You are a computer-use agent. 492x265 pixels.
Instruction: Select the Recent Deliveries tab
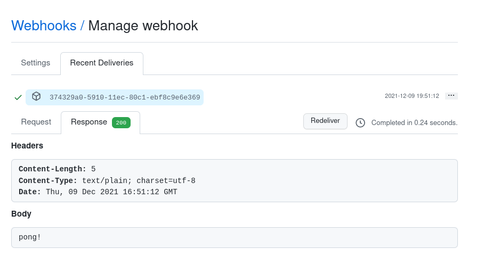[102, 63]
